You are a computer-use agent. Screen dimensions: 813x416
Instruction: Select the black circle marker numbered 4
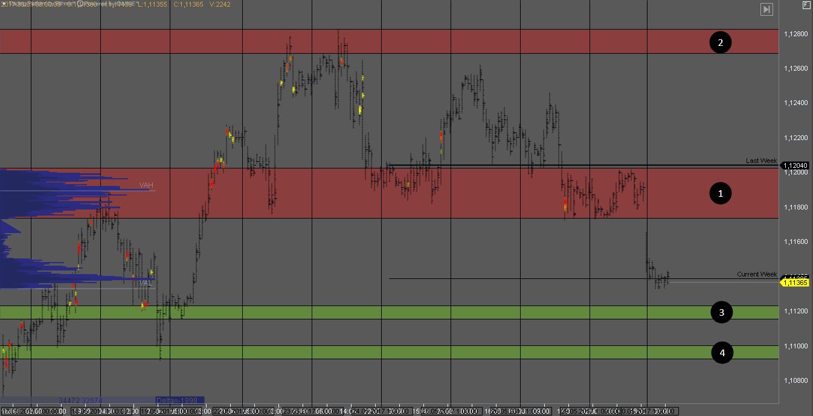click(722, 353)
